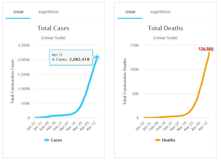221x160 pixels.
Task: Click the Total Coronavirus Cases axis title
Action: point(12,82)
